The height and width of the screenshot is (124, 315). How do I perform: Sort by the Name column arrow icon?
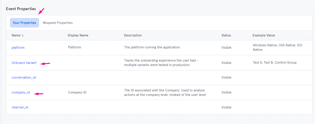[x=22, y=35]
